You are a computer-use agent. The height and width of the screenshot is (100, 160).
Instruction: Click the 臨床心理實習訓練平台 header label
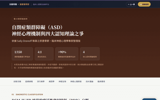(41, 4)
